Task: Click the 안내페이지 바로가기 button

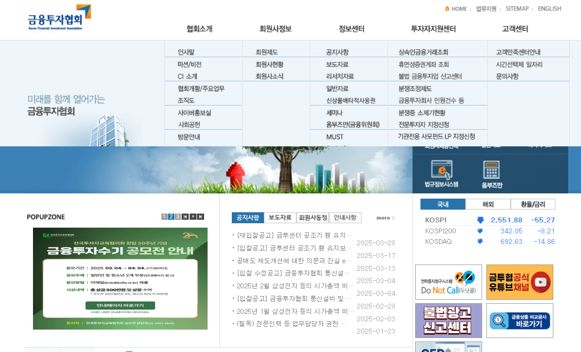Action: [120, 305]
